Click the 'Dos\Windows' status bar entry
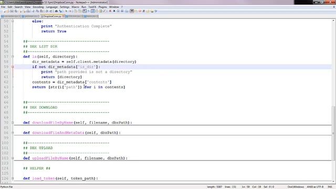This screenshot has width=336, height=189. pos(296,187)
